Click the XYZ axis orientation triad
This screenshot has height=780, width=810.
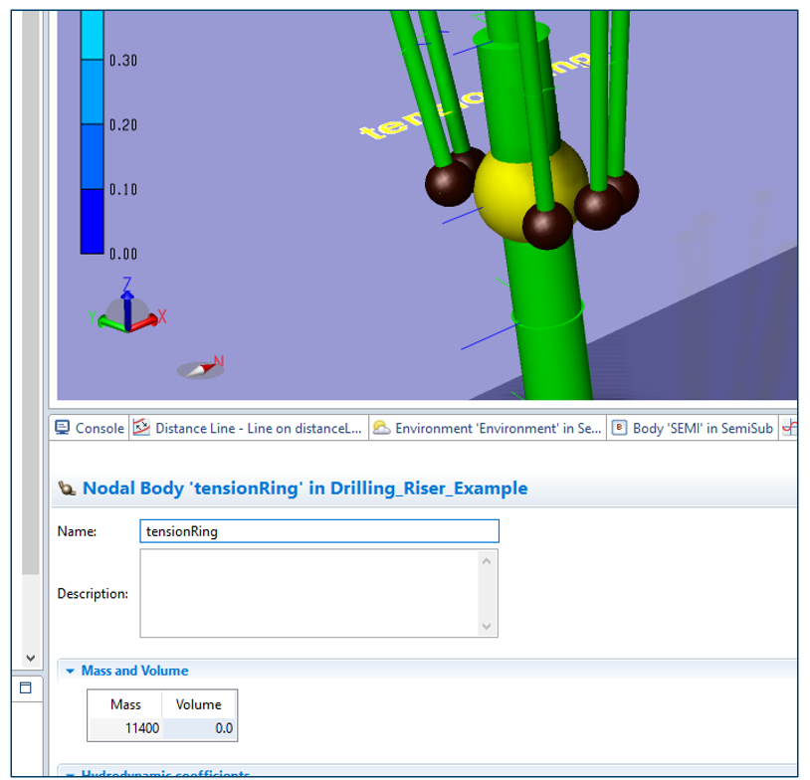[x=127, y=308]
